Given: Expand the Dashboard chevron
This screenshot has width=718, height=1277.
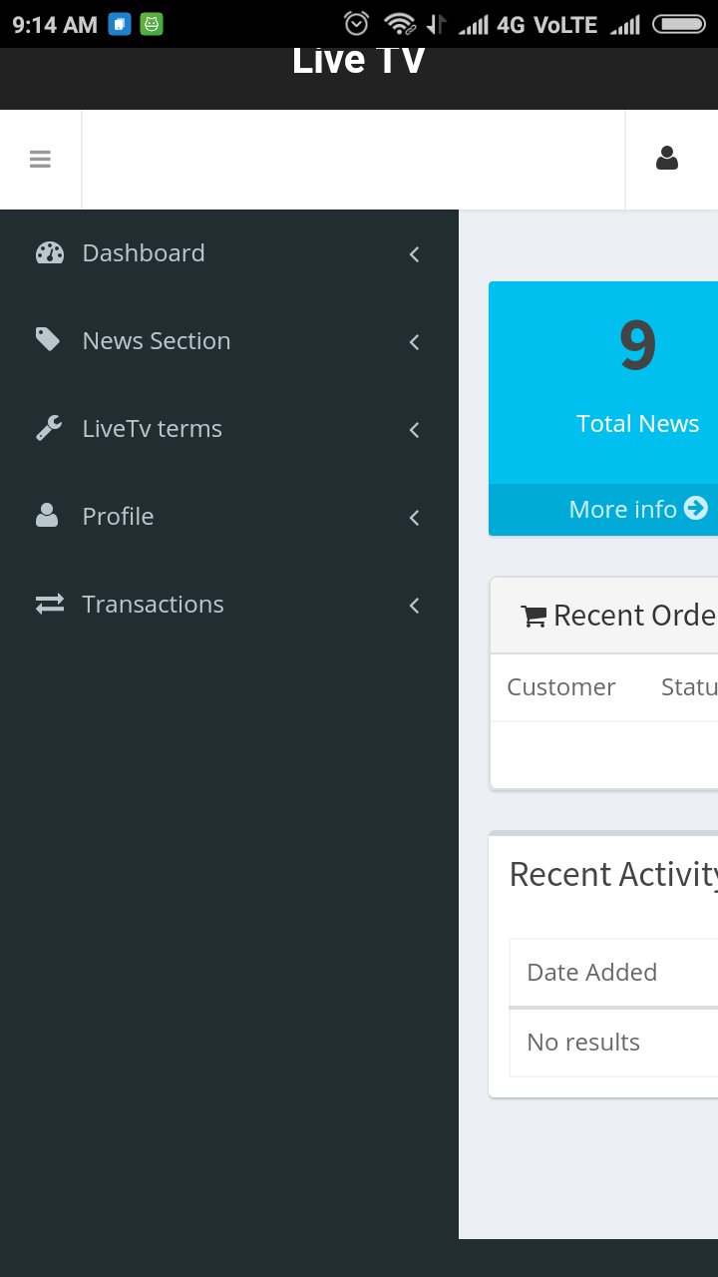Looking at the screenshot, I should 414,254.
